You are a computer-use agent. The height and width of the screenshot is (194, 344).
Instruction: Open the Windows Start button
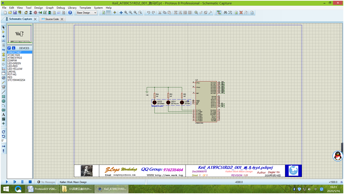pyautogui.click(x=6, y=189)
